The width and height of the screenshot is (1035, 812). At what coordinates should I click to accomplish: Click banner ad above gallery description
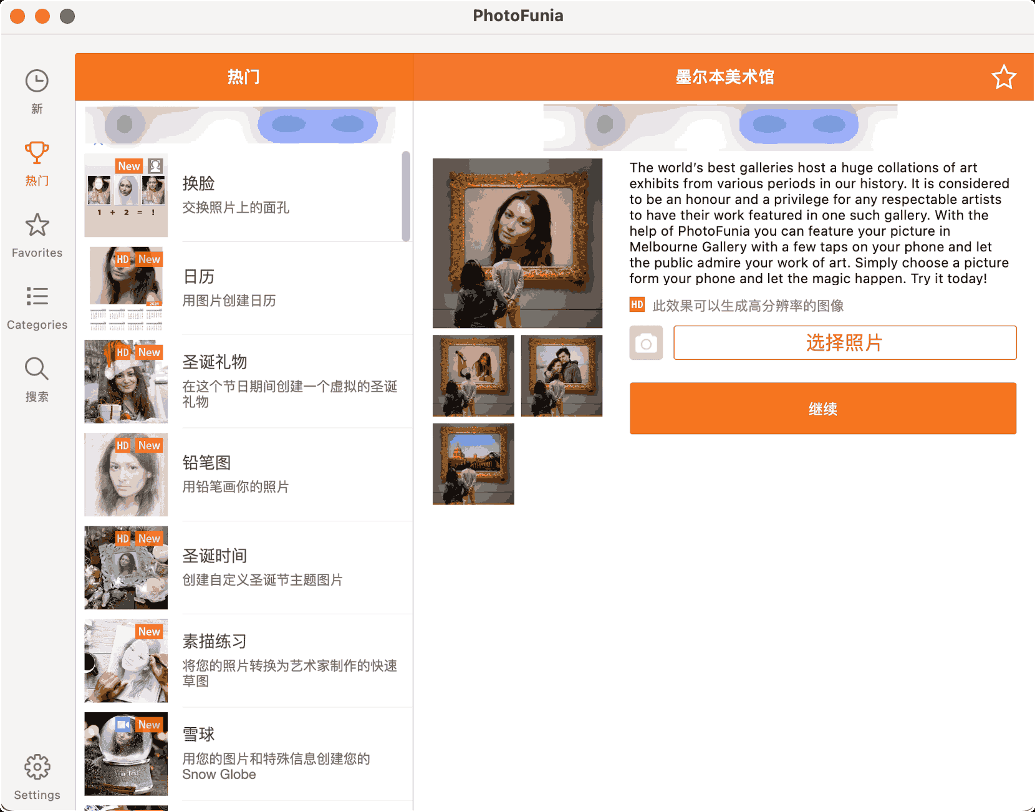[x=721, y=127]
